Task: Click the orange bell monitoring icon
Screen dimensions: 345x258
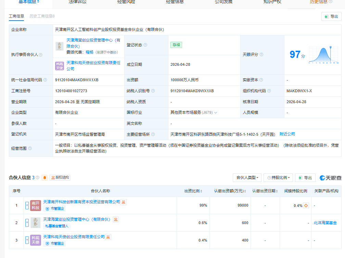Action: (x=44, y=177)
